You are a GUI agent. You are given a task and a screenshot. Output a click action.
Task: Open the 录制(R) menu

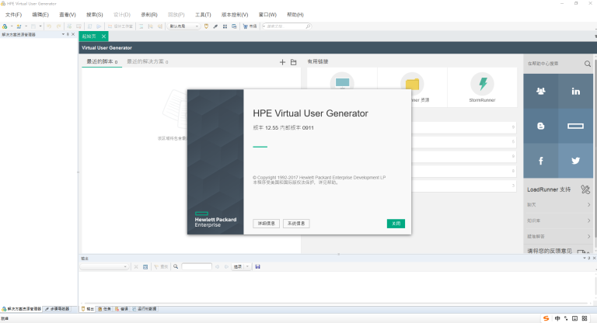[148, 15]
